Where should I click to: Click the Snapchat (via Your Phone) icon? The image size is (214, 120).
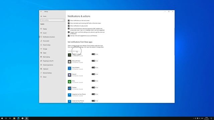point(70,95)
